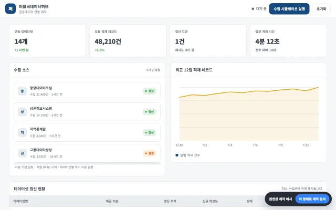Open the 갱신 지연 1건 stat card
This screenshot has height=210, width=336.
click(208, 41)
